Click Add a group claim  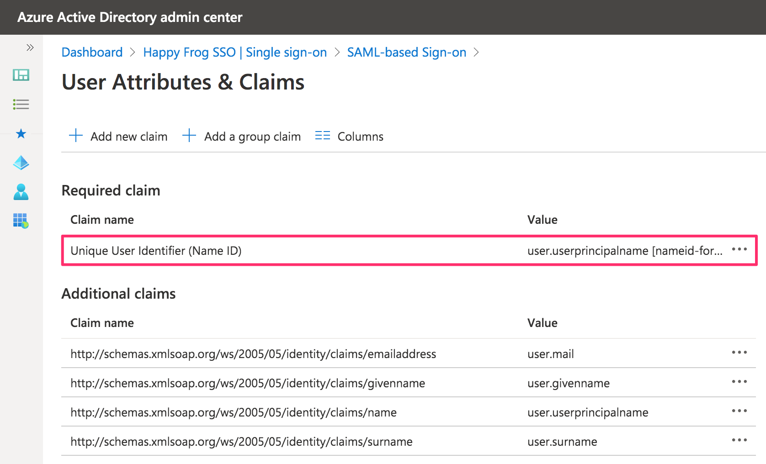click(x=242, y=136)
